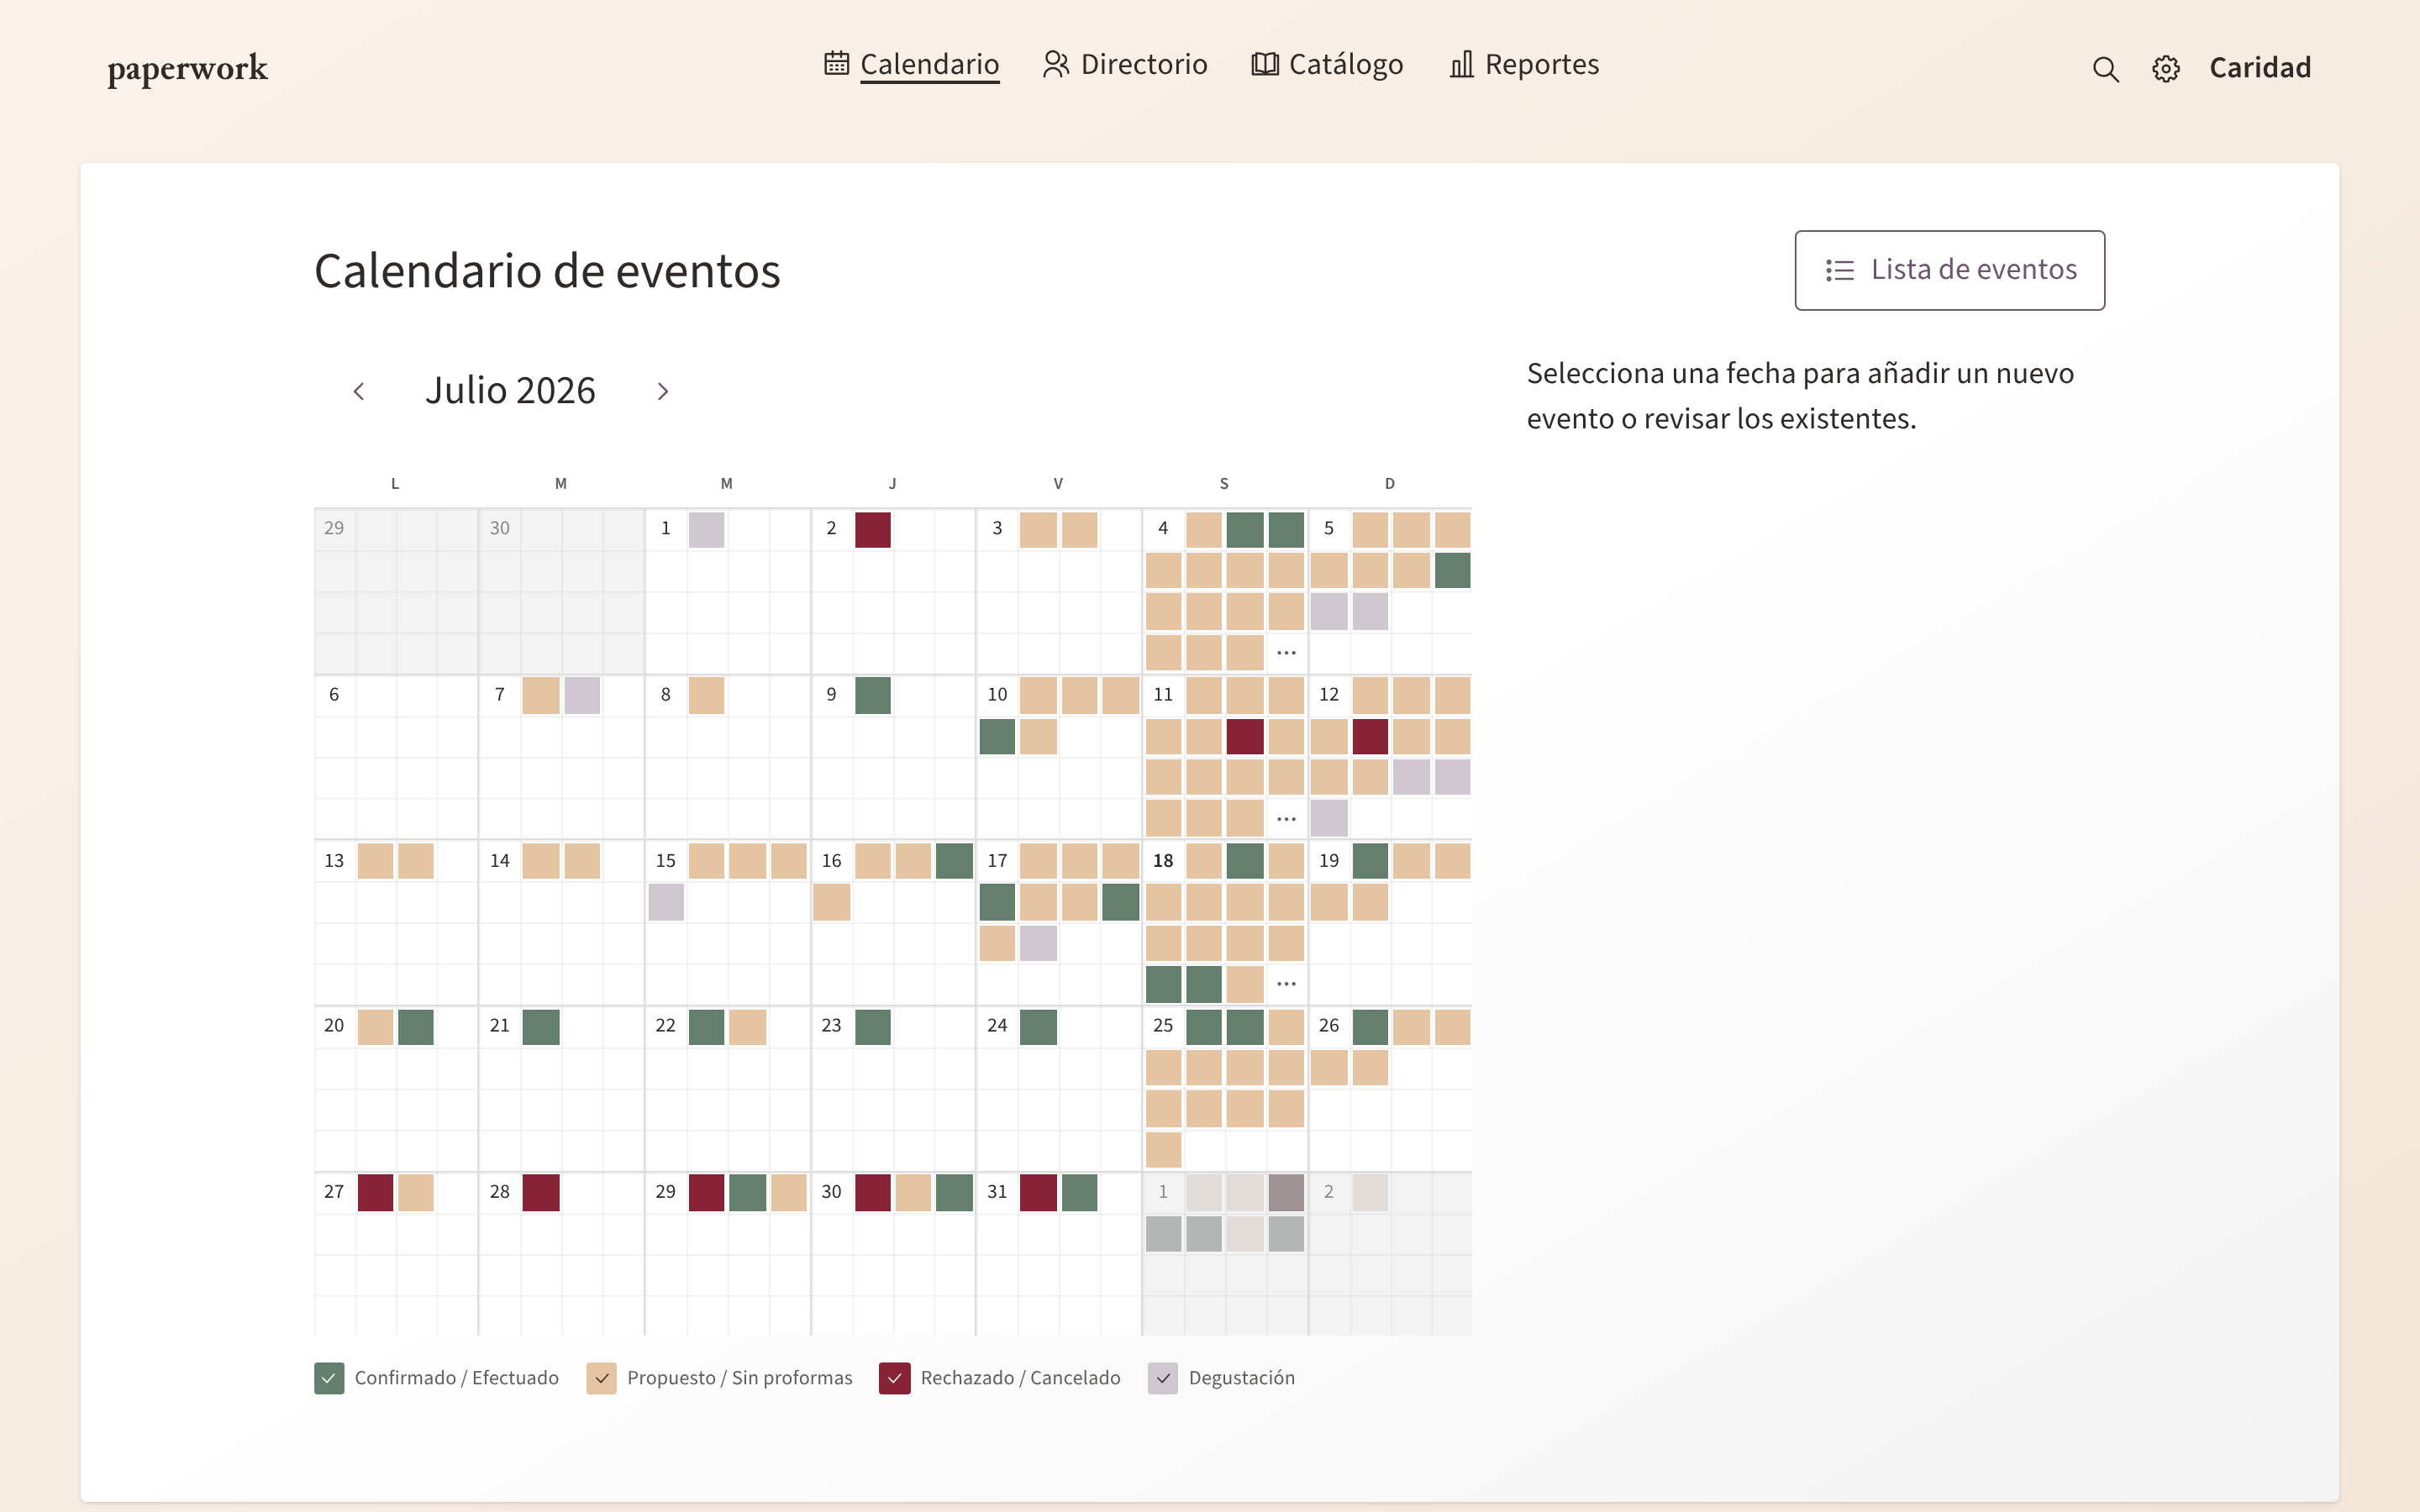Toggle Degustación filter checkbox
Viewport: 2420px width, 1512px height.
pyautogui.click(x=1163, y=1378)
